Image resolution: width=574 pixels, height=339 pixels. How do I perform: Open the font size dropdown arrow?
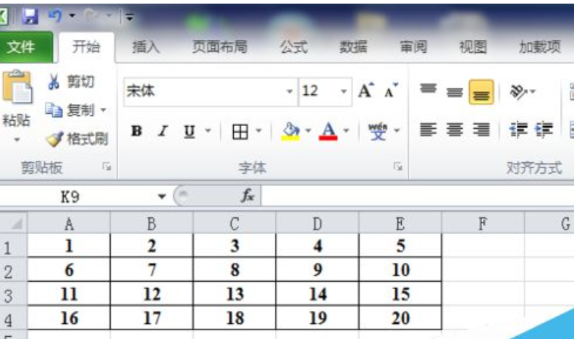point(344,91)
